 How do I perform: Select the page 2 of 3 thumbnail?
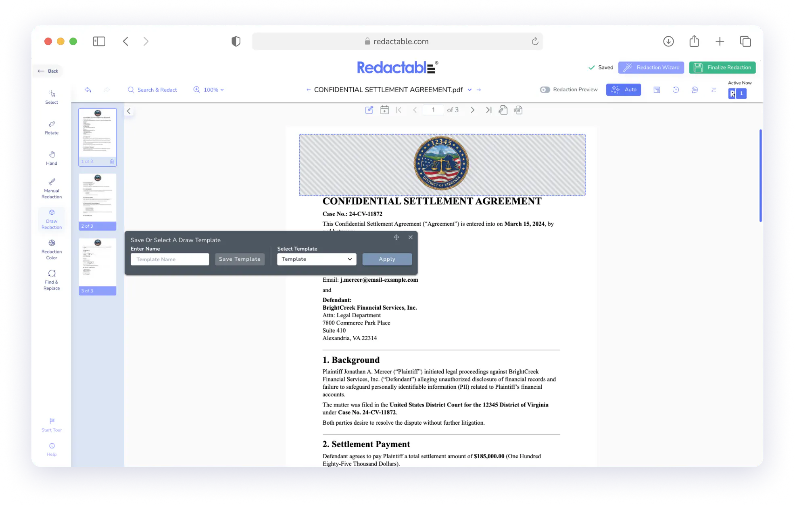pyautogui.click(x=98, y=202)
